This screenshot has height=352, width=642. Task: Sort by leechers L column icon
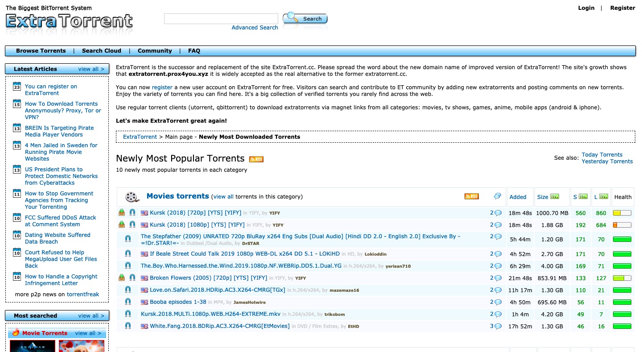[604, 196]
